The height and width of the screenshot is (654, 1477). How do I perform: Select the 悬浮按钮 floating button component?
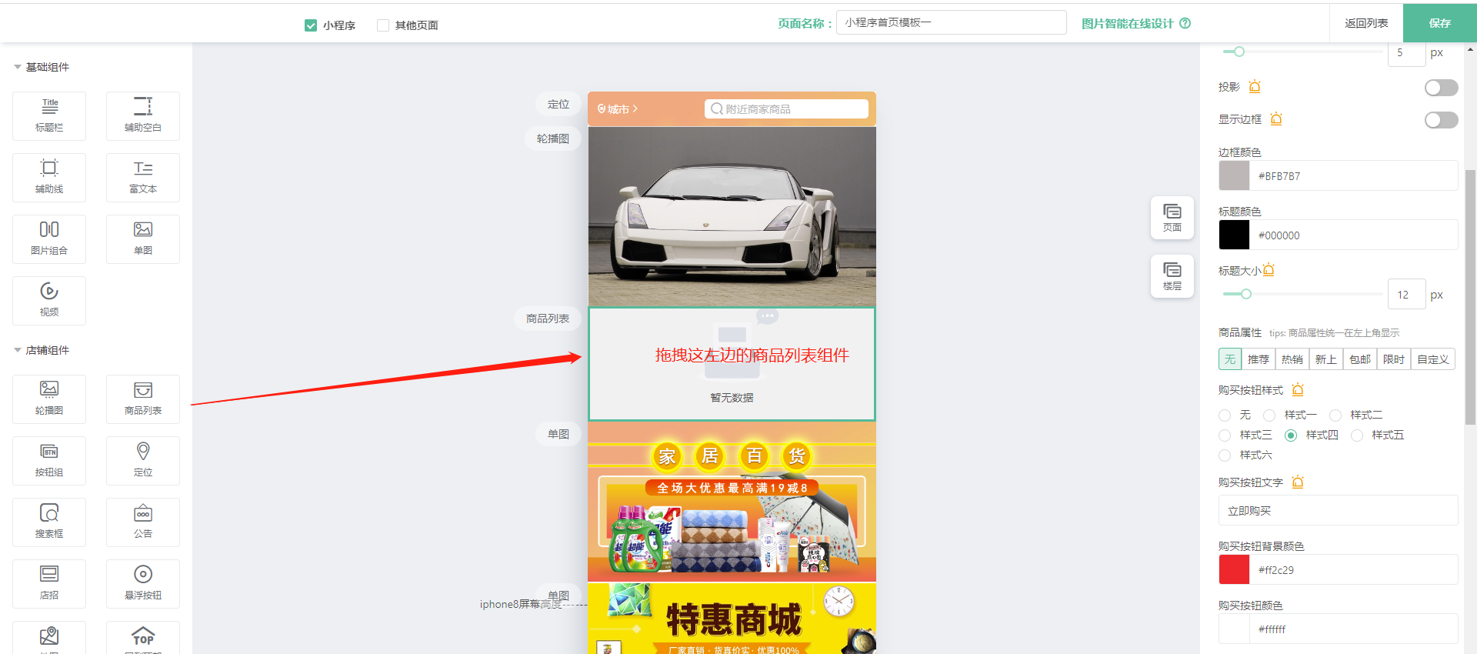point(143,583)
